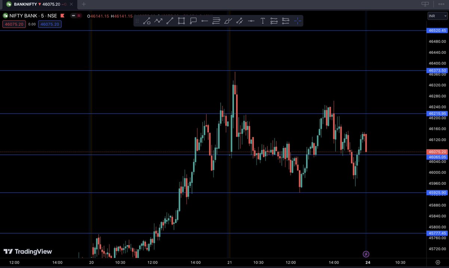The width and height of the screenshot is (449, 268).
Task: Select the brush drawing tool
Action: pyautogui.click(x=228, y=21)
